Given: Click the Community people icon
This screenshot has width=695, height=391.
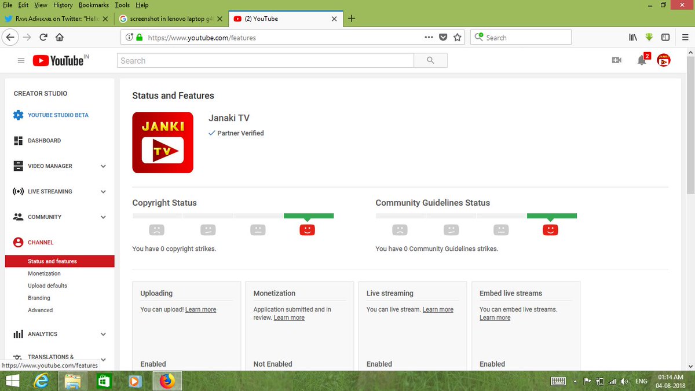Looking at the screenshot, I should 18,217.
